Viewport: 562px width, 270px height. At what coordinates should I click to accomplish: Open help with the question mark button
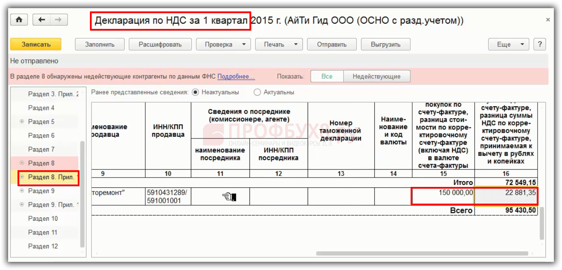pyautogui.click(x=540, y=44)
